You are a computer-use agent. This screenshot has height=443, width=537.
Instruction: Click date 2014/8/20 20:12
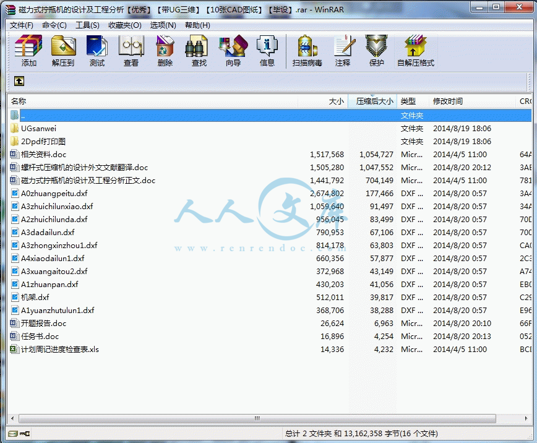point(462,168)
